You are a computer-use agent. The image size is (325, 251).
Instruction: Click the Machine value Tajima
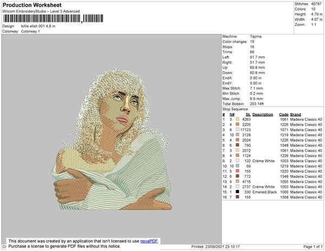pyautogui.click(x=256, y=36)
